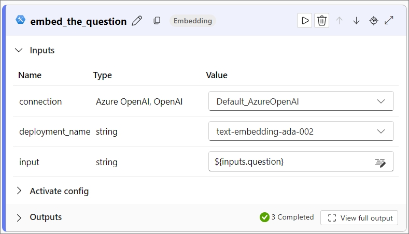409x234 pixels.
Task: Open the connection dropdown
Action: [301, 101]
